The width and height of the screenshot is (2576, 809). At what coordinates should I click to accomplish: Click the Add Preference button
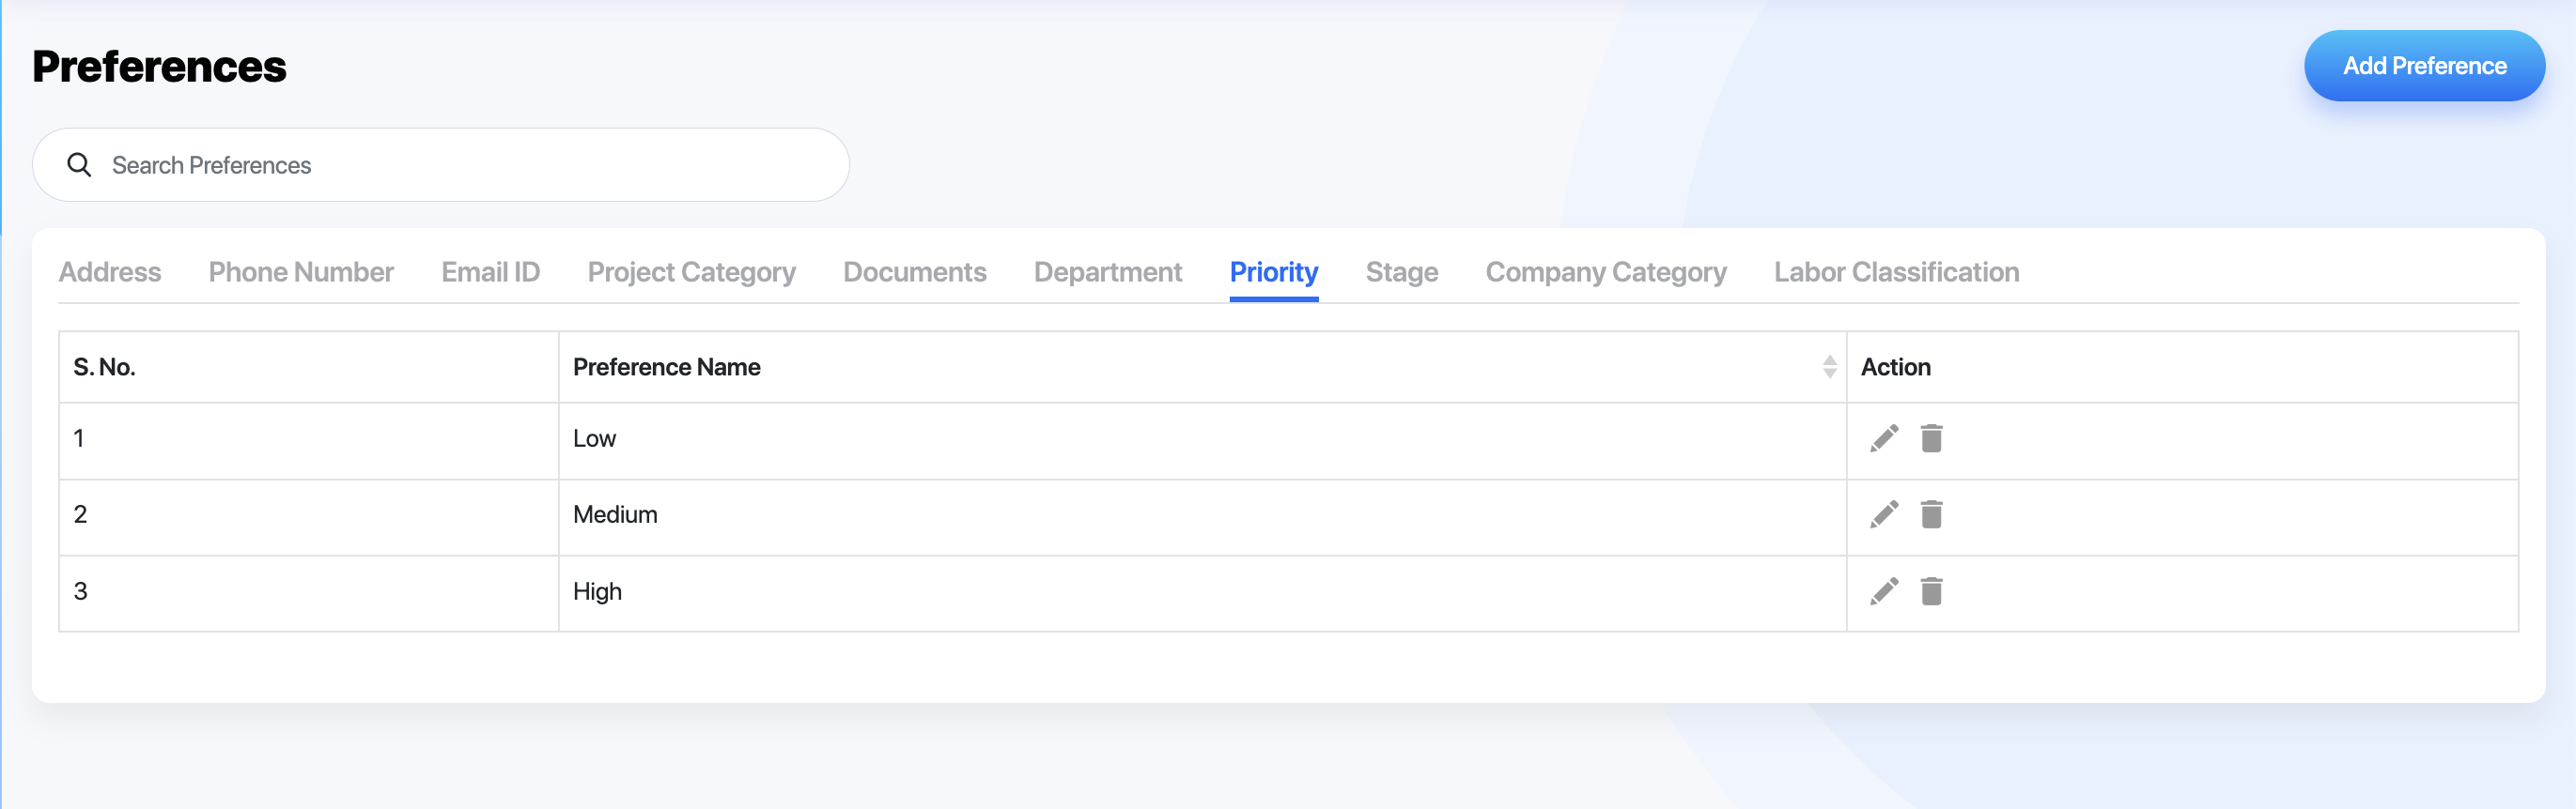[2424, 66]
